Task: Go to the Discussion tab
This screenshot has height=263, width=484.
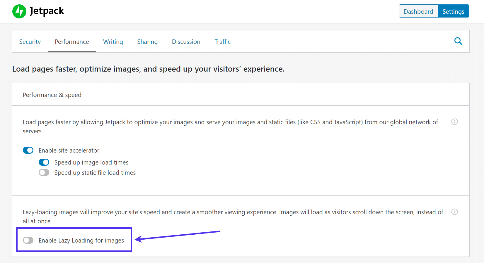Action: [x=186, y=42]
